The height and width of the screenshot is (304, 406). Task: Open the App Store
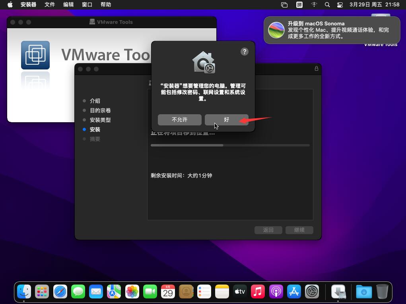(293, 292)
